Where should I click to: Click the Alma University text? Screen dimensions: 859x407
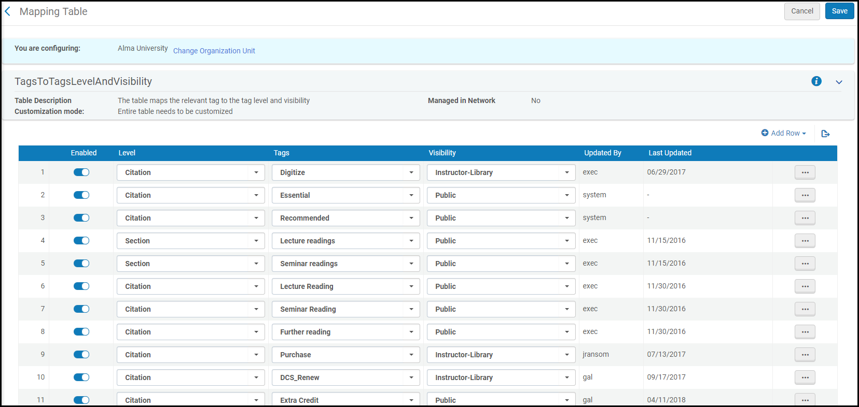tap(143, 48)
